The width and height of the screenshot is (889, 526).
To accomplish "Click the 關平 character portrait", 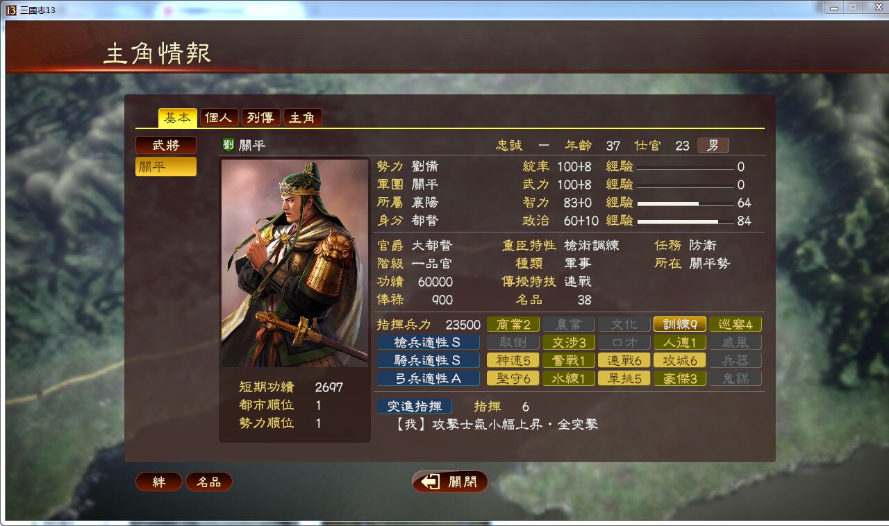I will coord(294,263).
